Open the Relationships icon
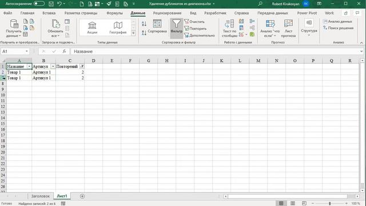This screenshot has height=206, width=366. [x=252, y=28]
